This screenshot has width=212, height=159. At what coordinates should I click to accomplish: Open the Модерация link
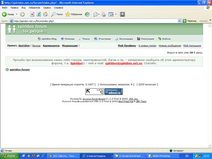(70, 46)
